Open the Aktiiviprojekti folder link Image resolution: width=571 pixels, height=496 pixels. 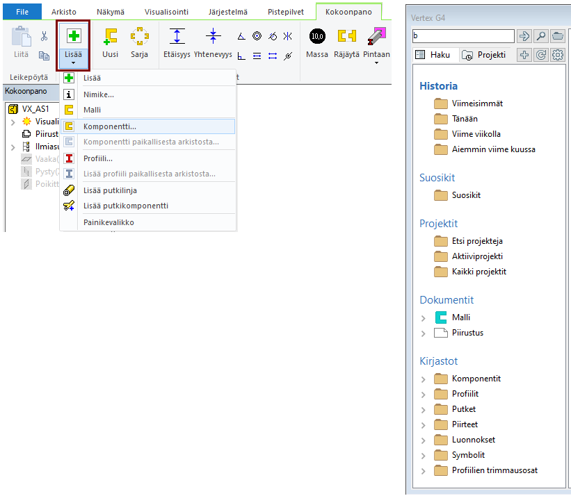click(477, 256)
